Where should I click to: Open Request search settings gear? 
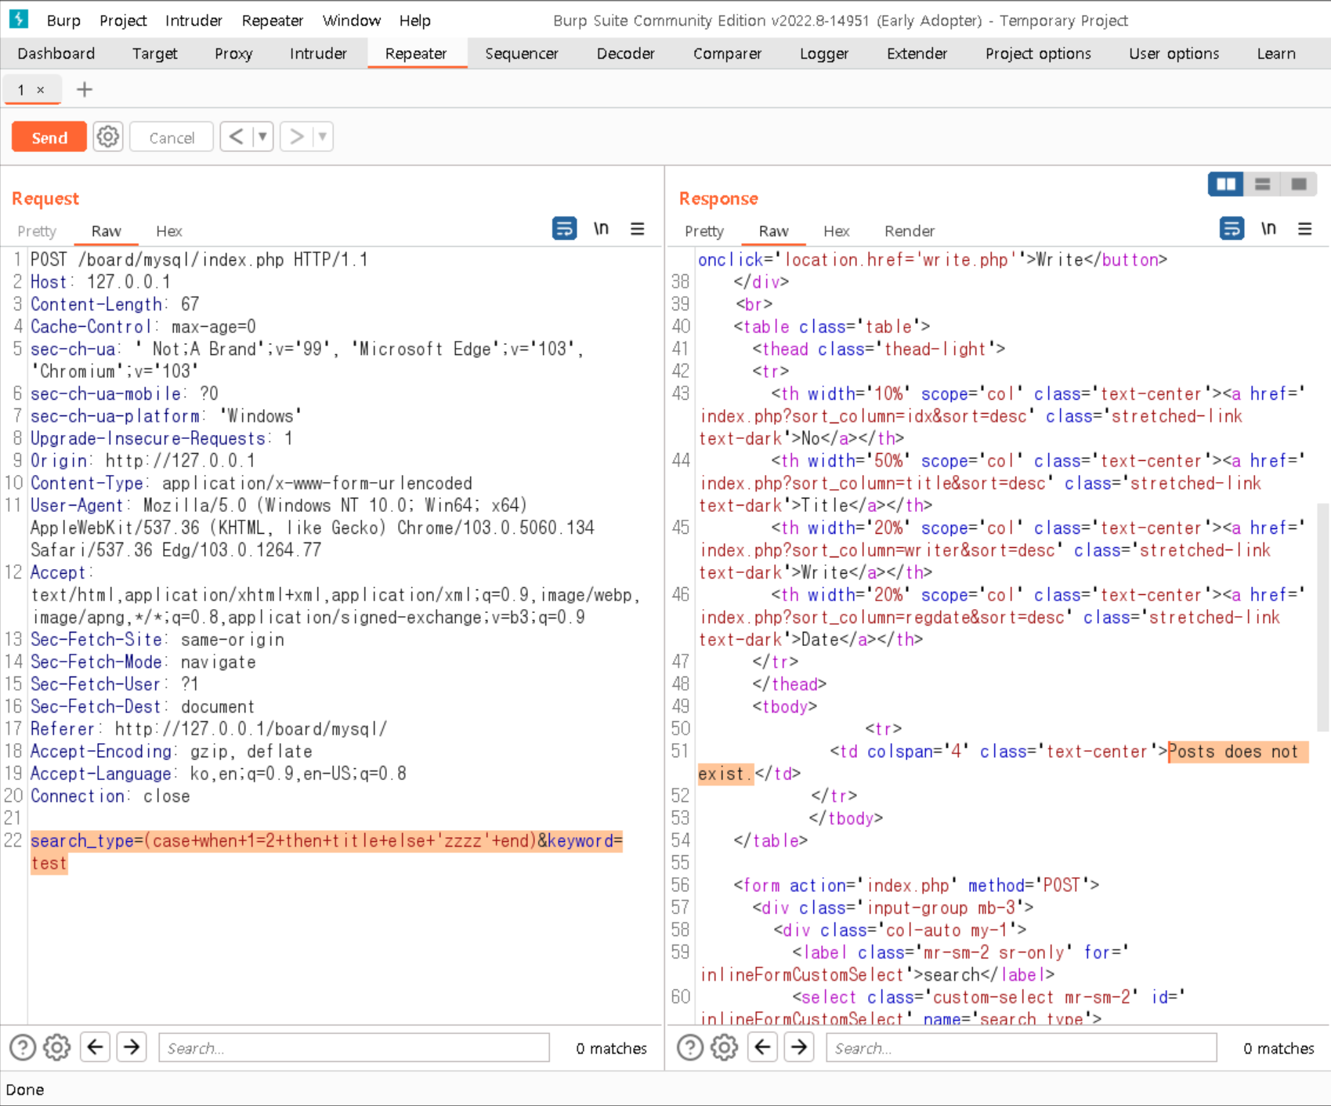(x=57, y=1047)
